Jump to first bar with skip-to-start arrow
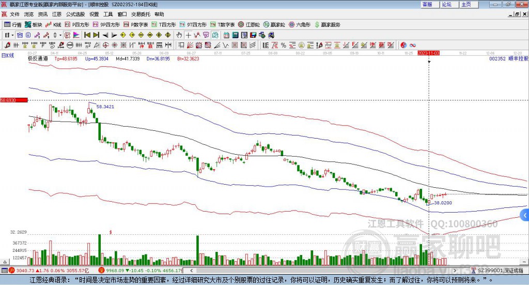 (x=87, y=35)
